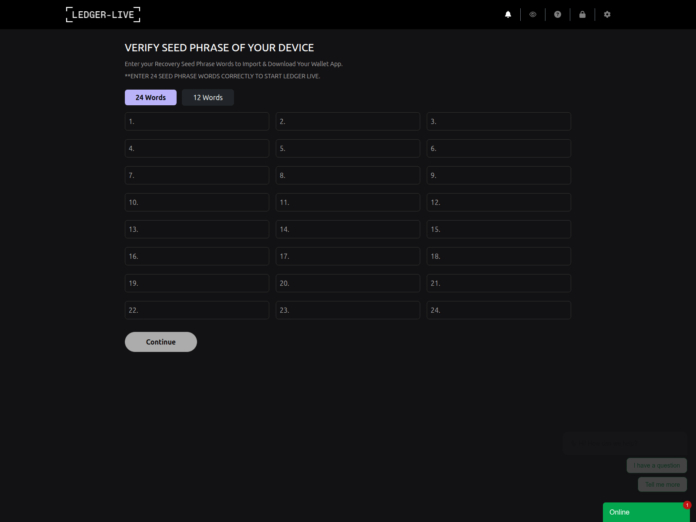The image size is (696, 522).
Task: Switch to the 12 Words tab
Action: [x=208, y=97]
